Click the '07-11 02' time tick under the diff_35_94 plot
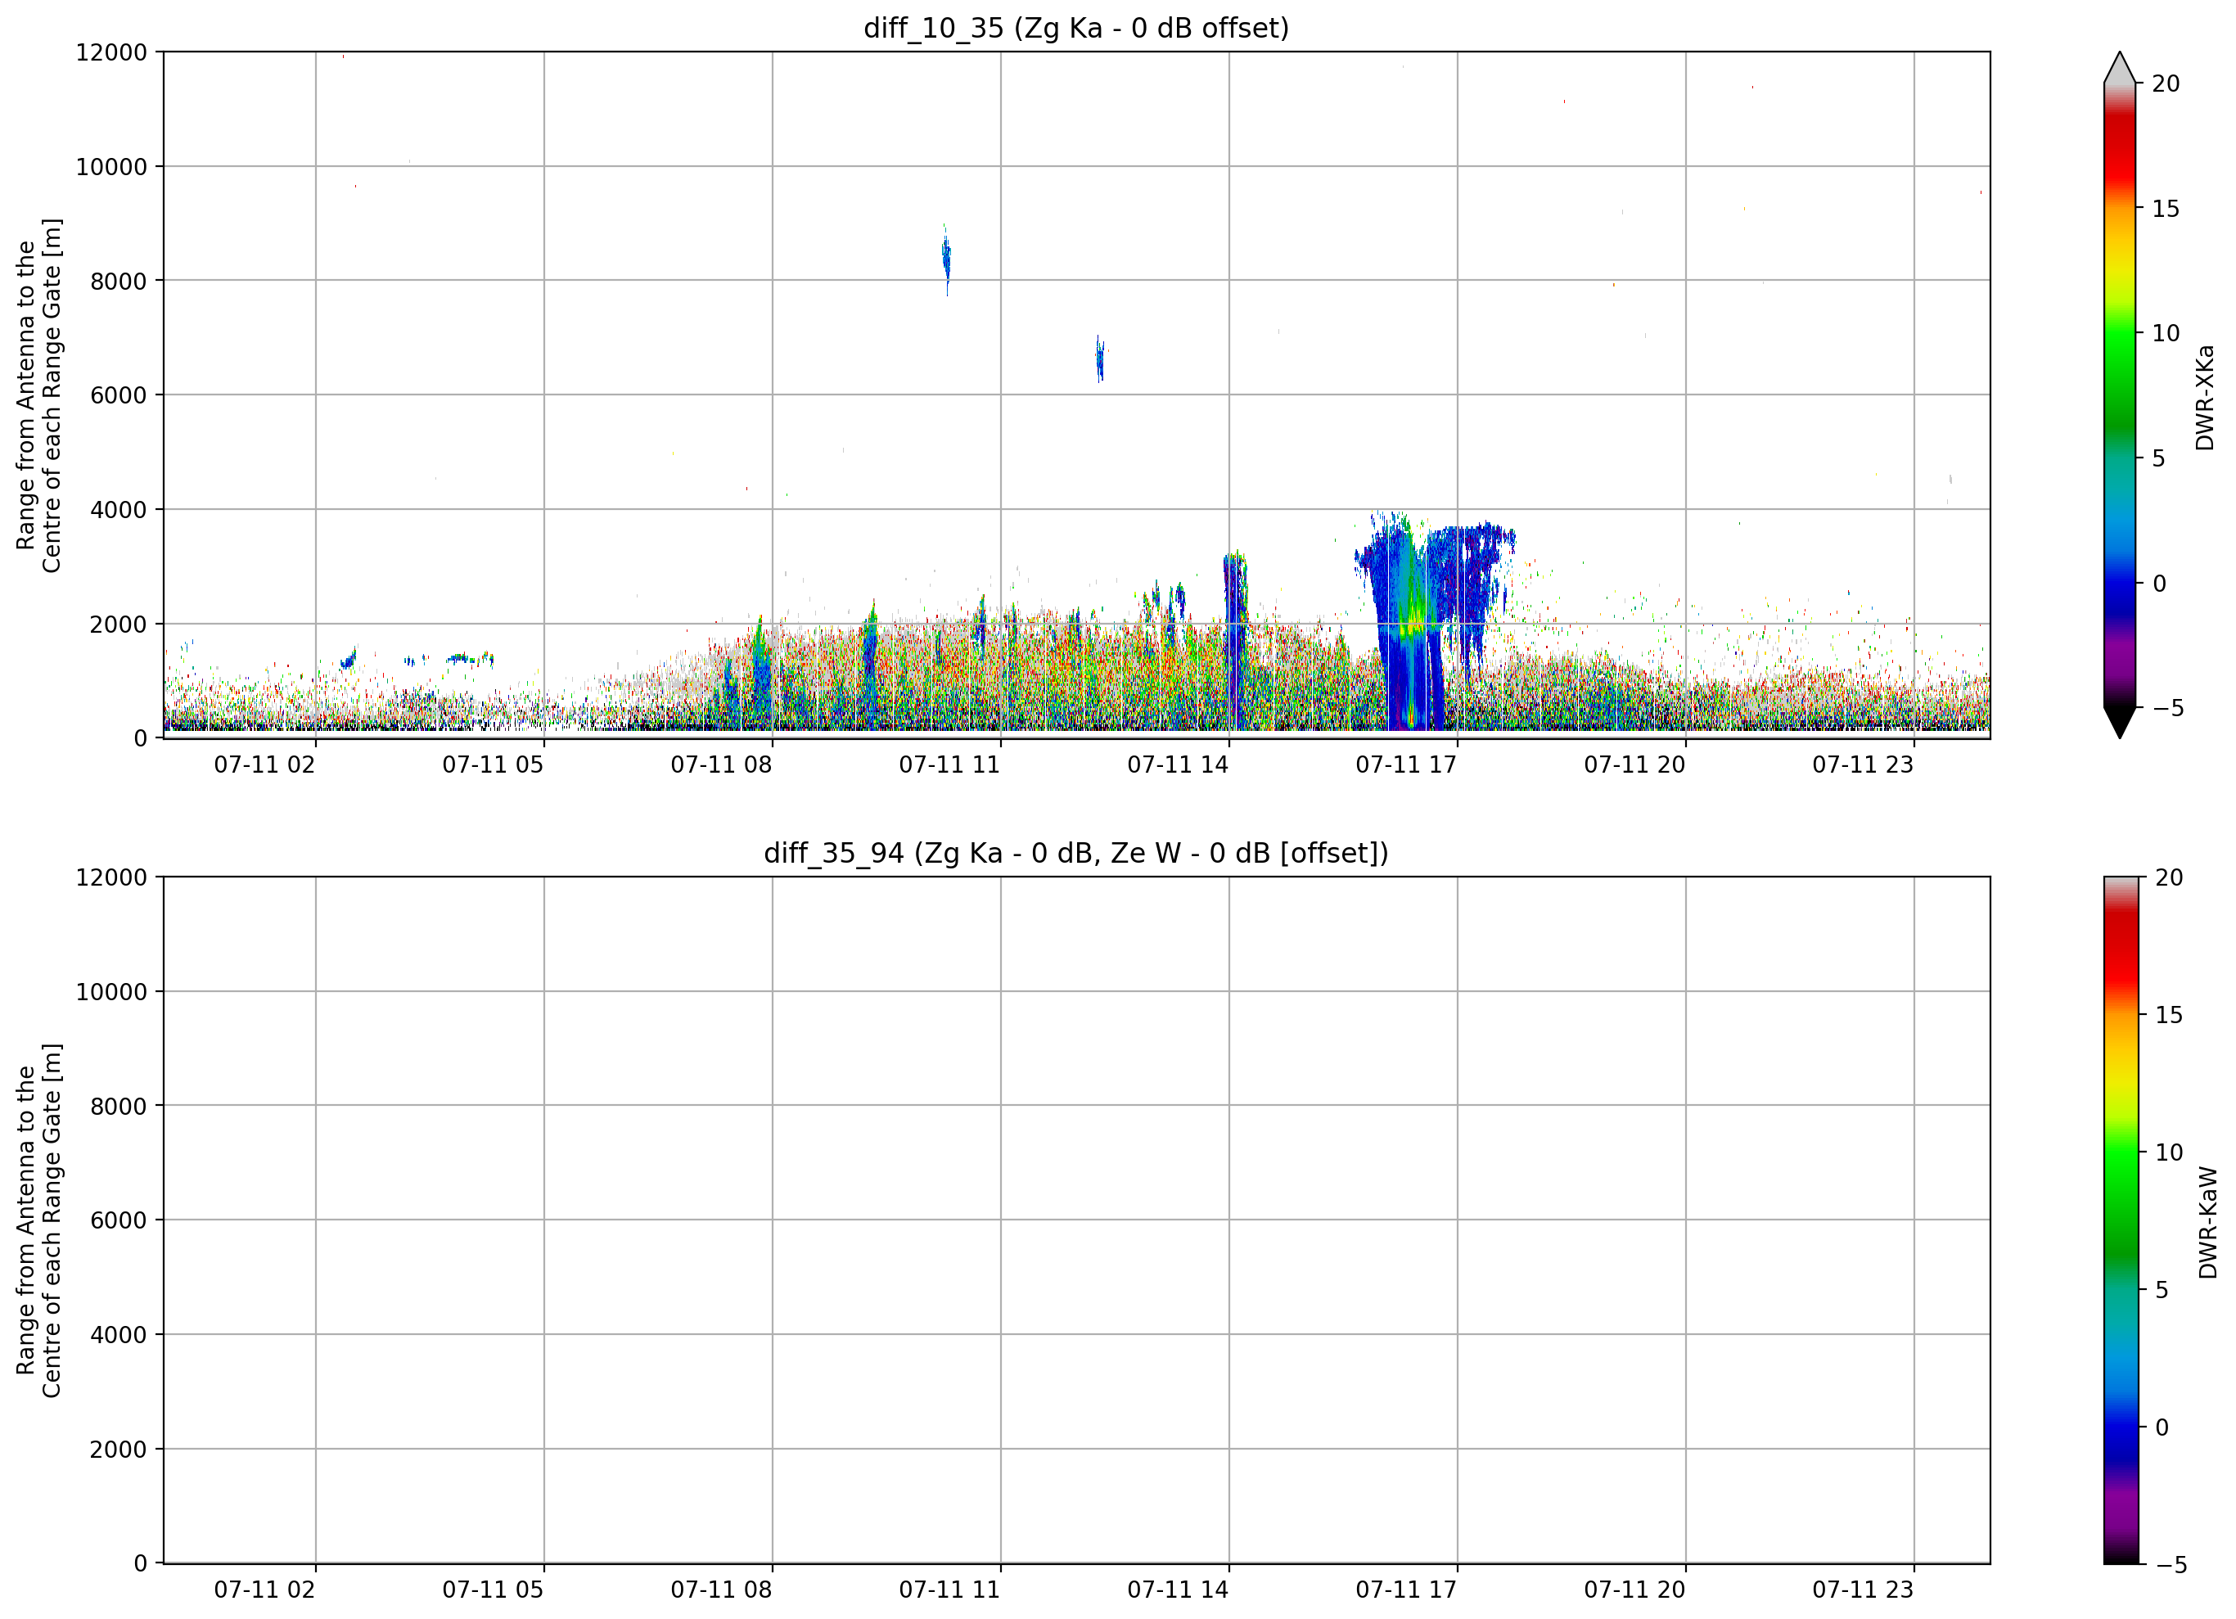Image resolution: width=2236 pixels, height=1619 pixels. coord(264,1590)
